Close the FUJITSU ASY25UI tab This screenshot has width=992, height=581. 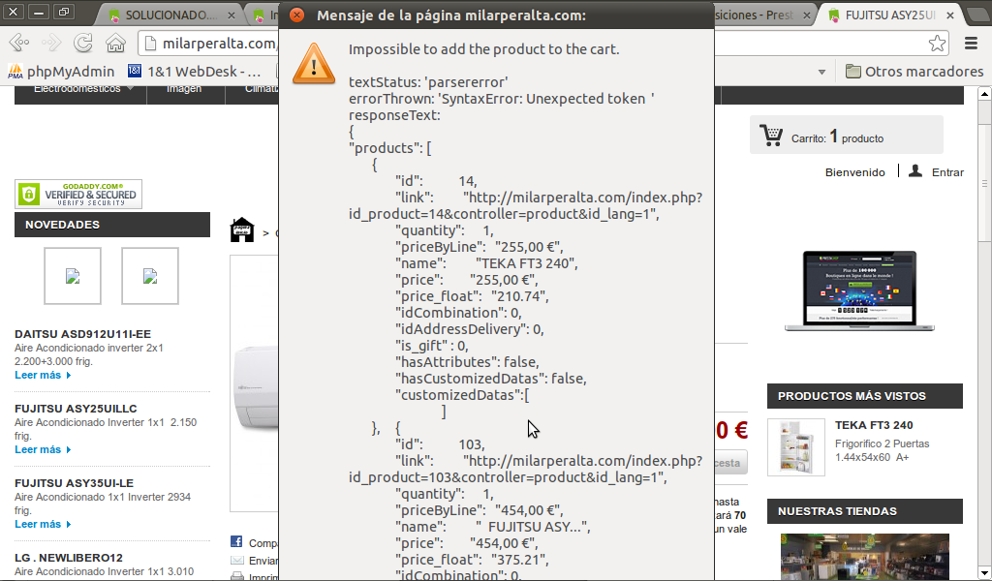coord(950,15)
